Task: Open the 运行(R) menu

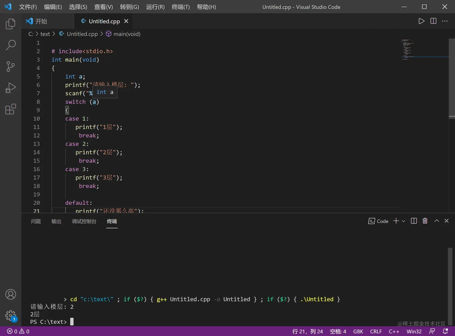Action: [x=155, y=7]
